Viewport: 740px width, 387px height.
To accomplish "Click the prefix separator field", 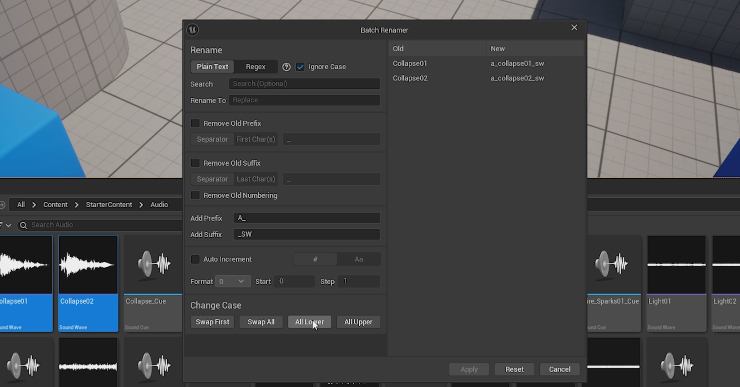I will (331, 139).
